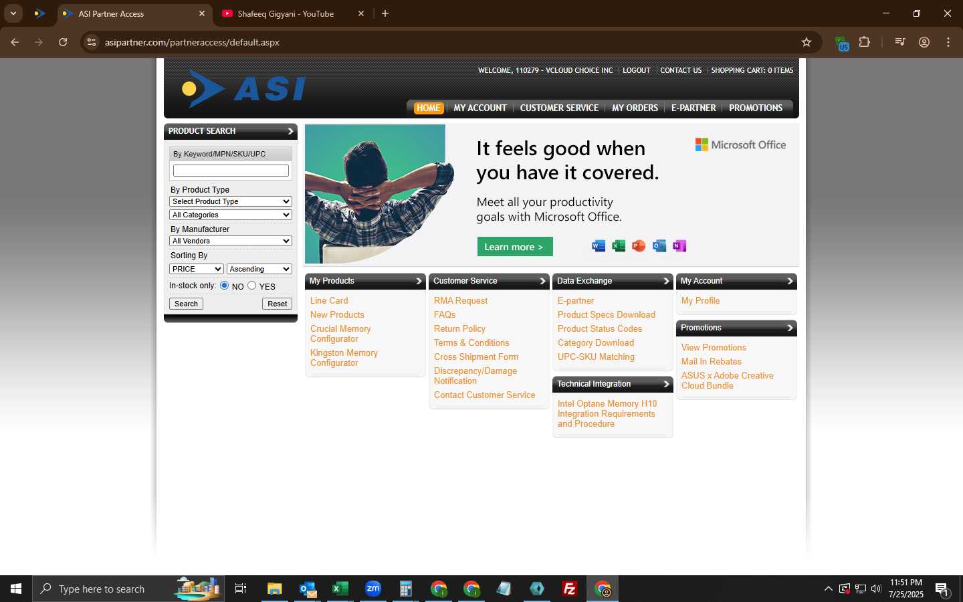Click the browser address bar URL
Screen dimensions: 963x602
(192, 42)
